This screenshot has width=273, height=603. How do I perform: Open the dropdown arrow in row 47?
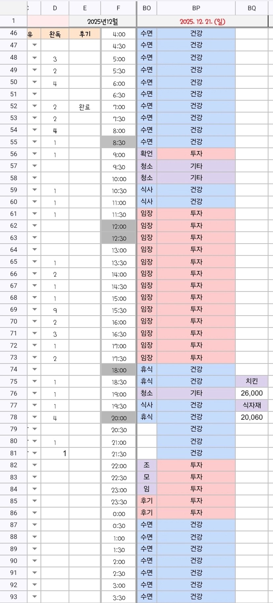(34, 45)
